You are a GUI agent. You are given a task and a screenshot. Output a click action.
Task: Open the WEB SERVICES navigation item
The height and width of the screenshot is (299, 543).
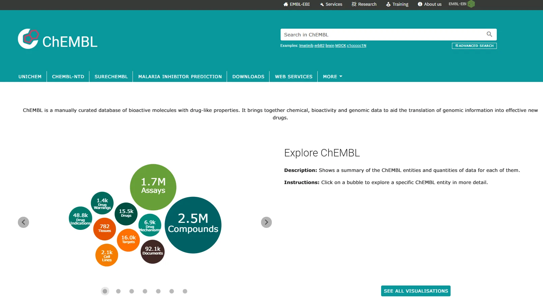[293, 77]
